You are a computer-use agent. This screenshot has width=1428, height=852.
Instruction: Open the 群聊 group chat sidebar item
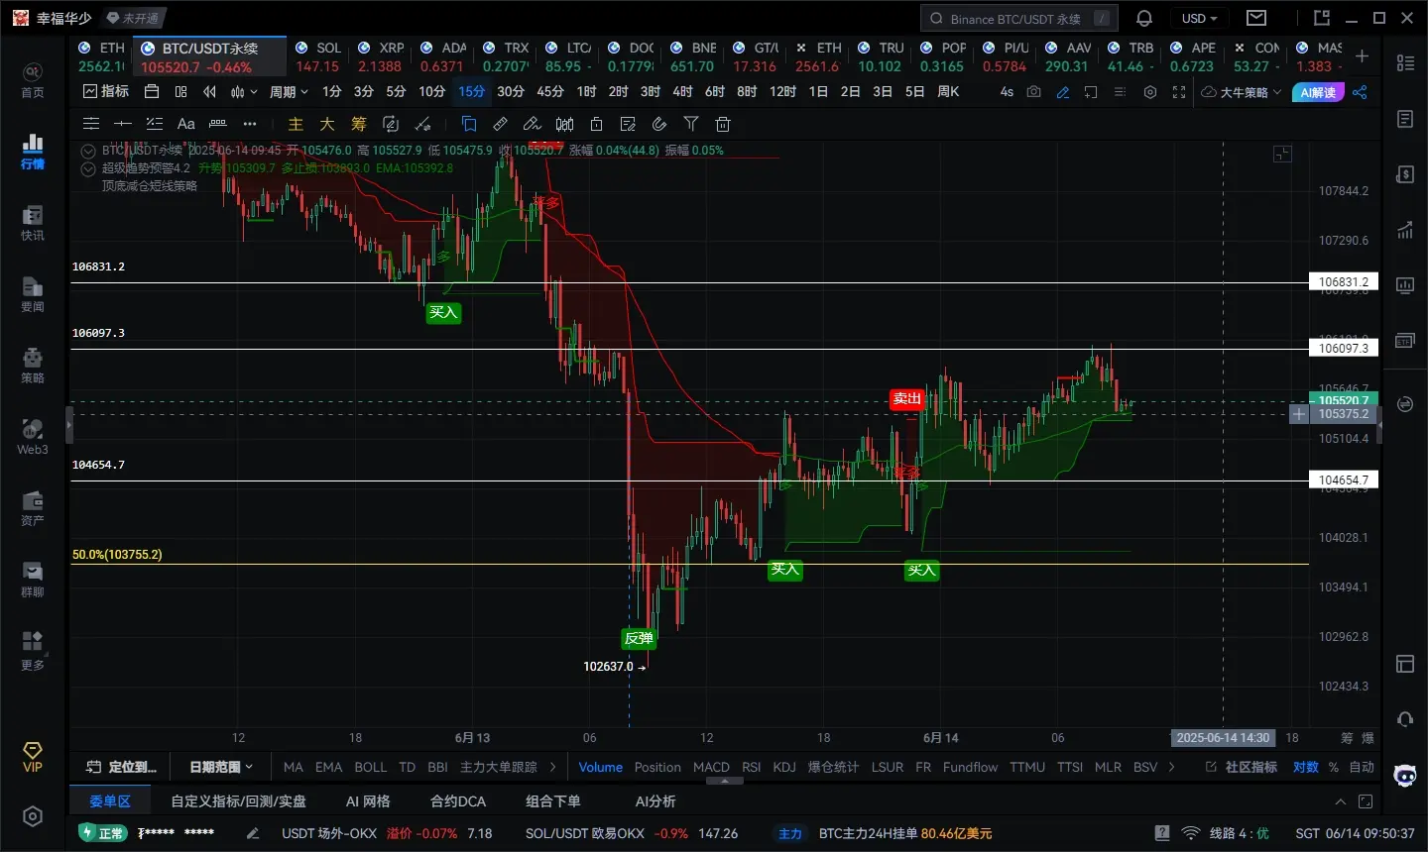[x=33, y=580]
